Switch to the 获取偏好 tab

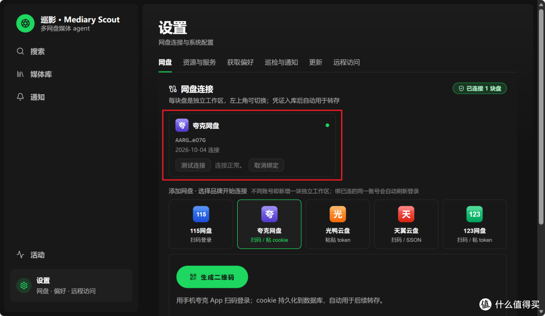pos(240,62)
